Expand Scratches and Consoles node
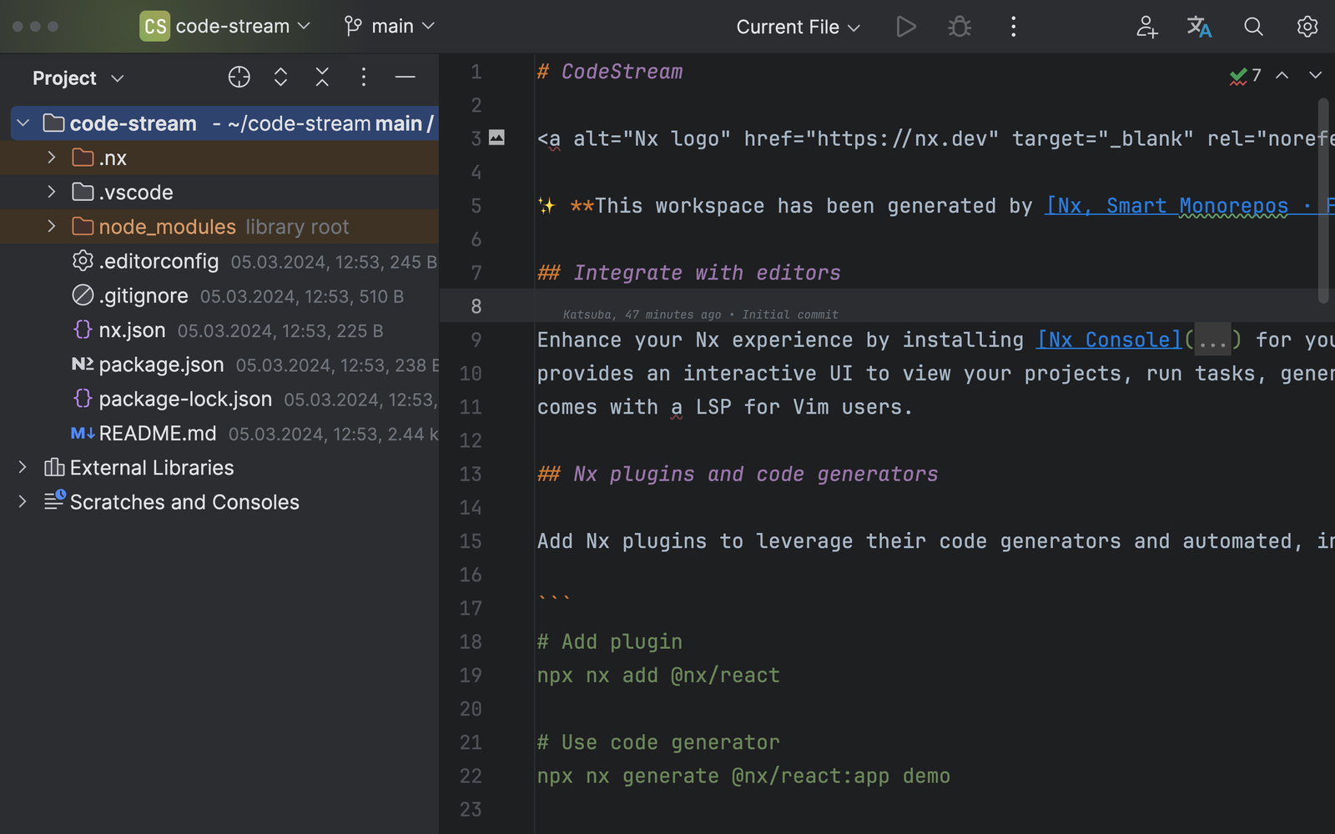The image size is (1335, 834). pyautogui.click(x=23, y=501)
